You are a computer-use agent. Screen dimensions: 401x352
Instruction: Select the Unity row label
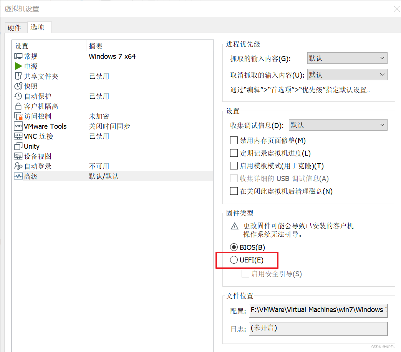pyautogui.click(x=32, y=146)
